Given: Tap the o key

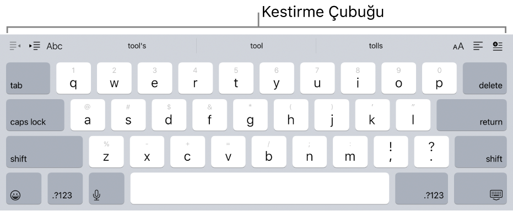Looking at the screenshot, I should 398,78.
